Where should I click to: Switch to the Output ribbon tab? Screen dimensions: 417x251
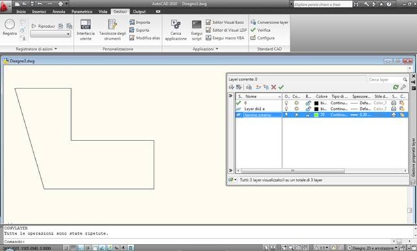pos(139,12)
